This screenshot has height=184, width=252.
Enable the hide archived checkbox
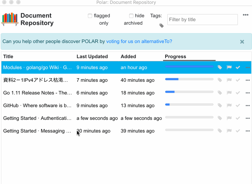131,16
